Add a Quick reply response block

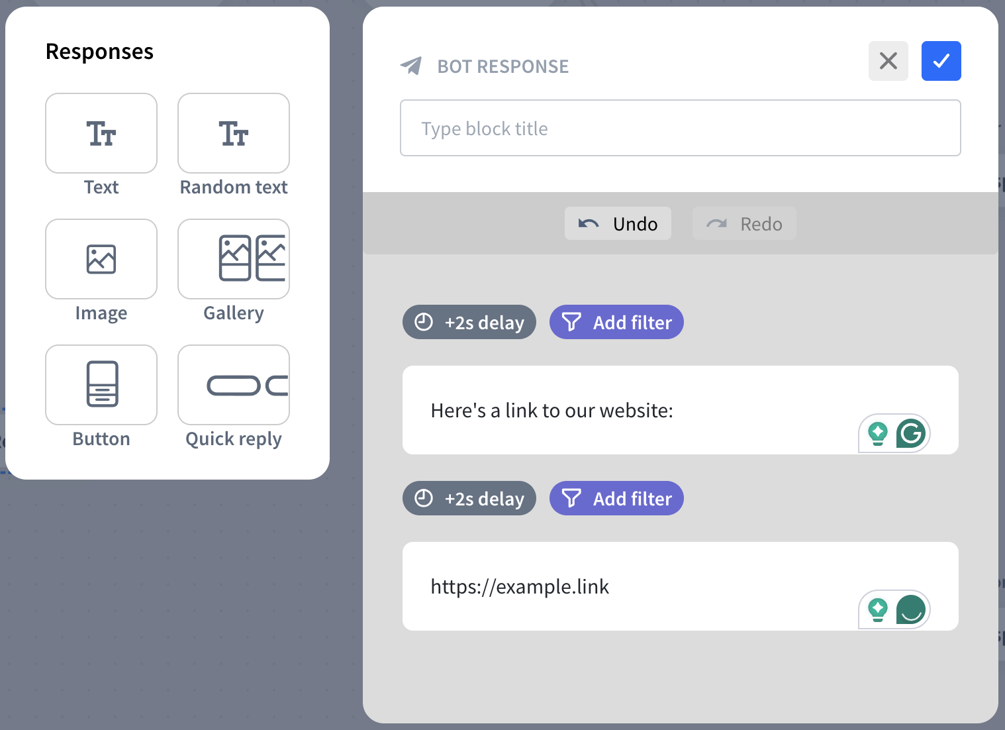234,385
